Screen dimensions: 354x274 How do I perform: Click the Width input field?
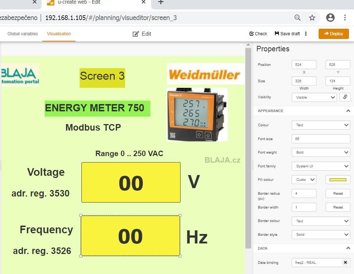coord(304,81)
